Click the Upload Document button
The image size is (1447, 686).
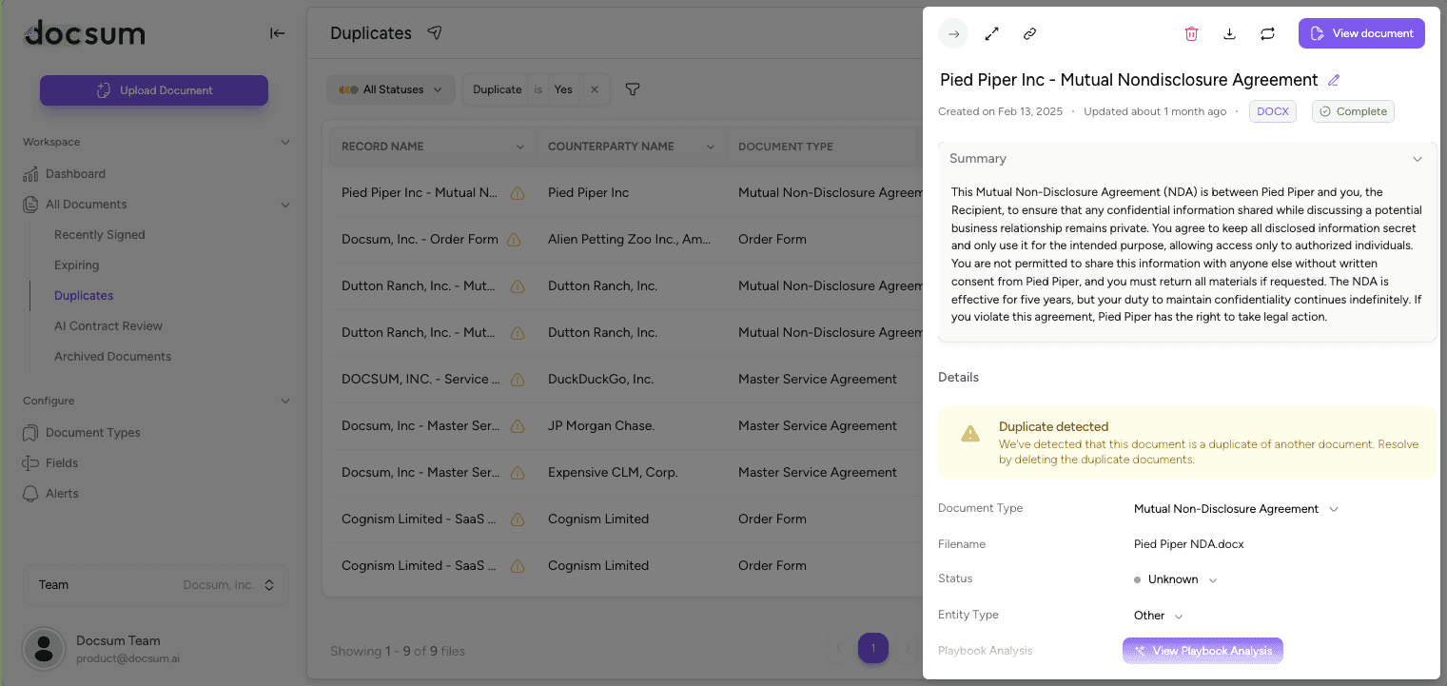point(154,90)
